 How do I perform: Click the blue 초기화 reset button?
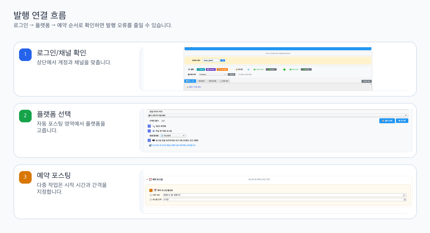pos(402,121)
